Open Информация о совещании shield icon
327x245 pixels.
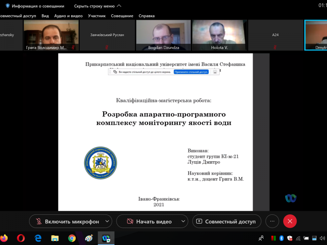pyautogui.click(x=7, y=6)
